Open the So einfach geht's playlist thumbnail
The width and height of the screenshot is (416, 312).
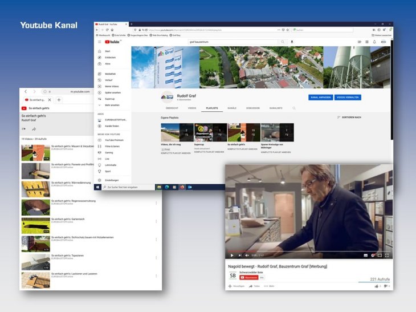[243, 132]
